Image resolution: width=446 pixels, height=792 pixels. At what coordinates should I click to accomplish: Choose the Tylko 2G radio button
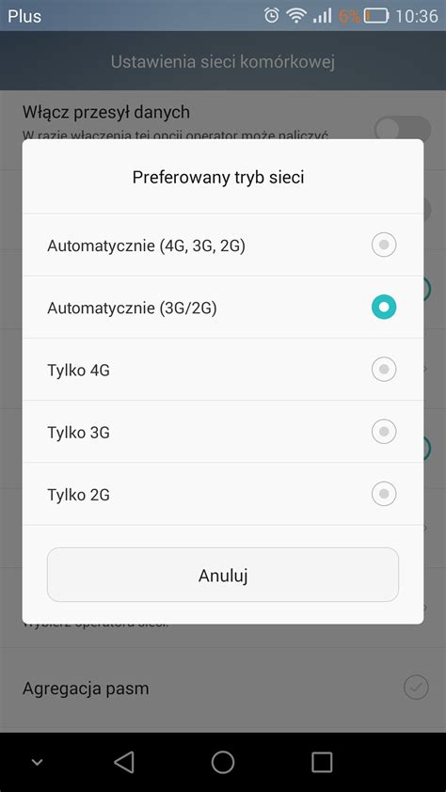(x=384, y=494)
